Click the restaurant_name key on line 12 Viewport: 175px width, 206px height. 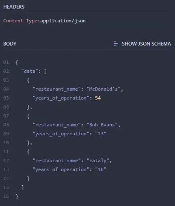point(56,160)
